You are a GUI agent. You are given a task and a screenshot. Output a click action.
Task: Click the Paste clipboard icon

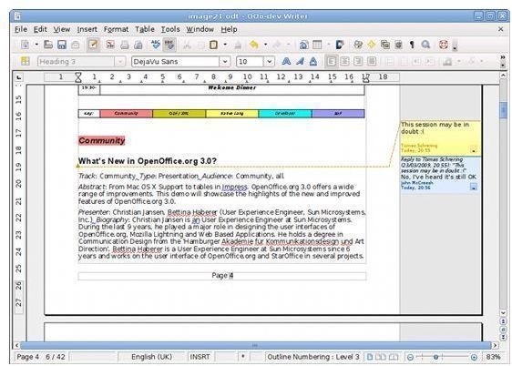pyautogui.click(x=213, y=45)
